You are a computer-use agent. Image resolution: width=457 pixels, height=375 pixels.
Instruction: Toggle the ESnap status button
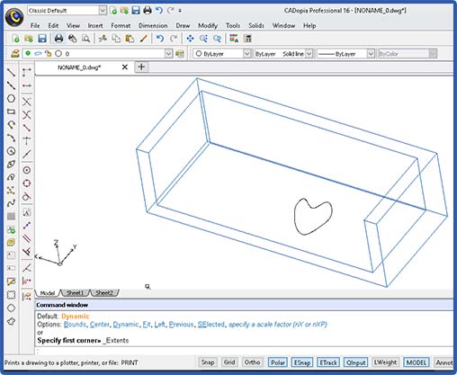(x=302, y=362)
